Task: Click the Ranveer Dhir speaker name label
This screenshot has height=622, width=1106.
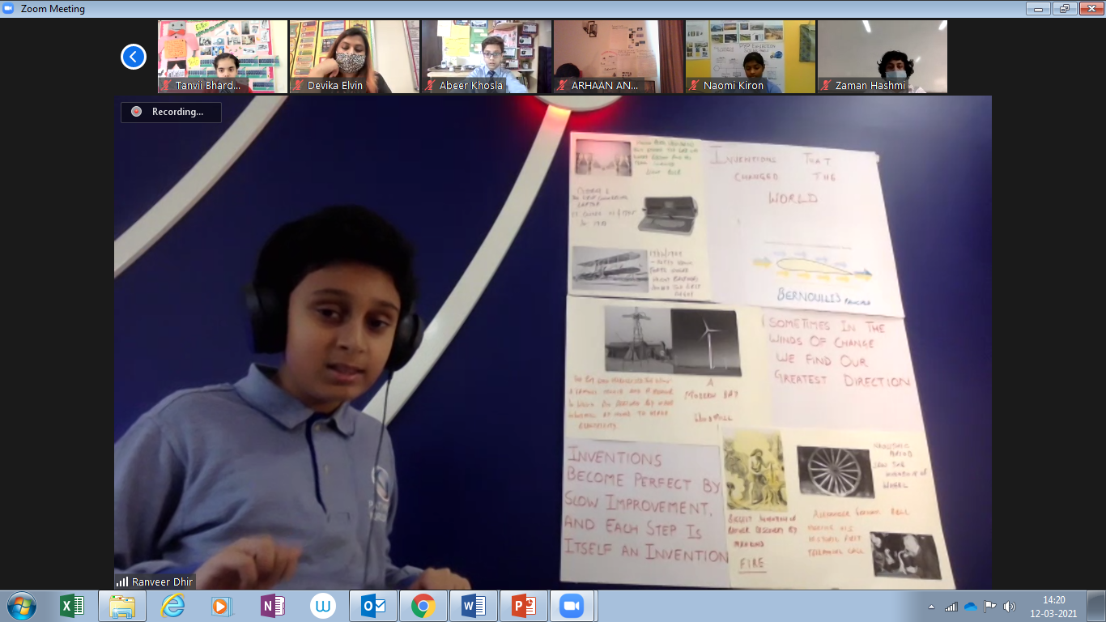Action: (x=162, y=582)
